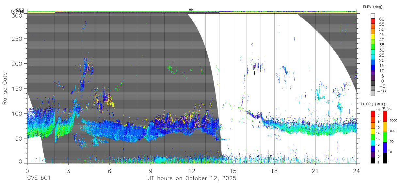Click the 45 label on ELEV colorbar
The width and height of the screenshot is (401, 185).
(382, 35)
